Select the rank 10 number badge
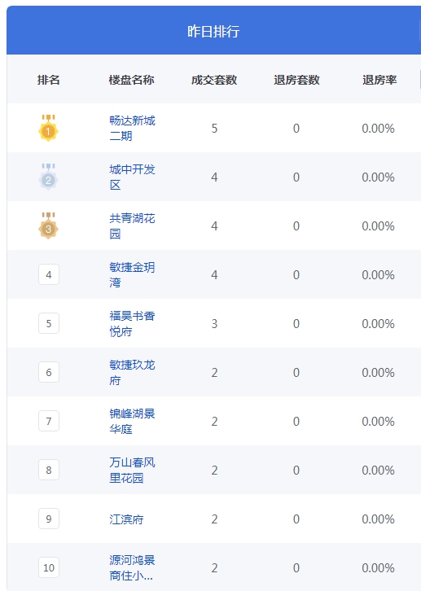This screenshot has width=421, height=591. pyautogui.click(x=49, y=567)
